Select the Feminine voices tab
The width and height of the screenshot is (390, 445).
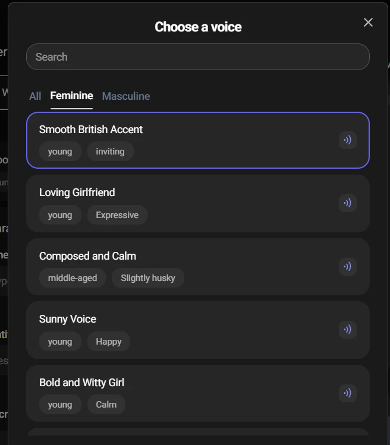[71, 96]
